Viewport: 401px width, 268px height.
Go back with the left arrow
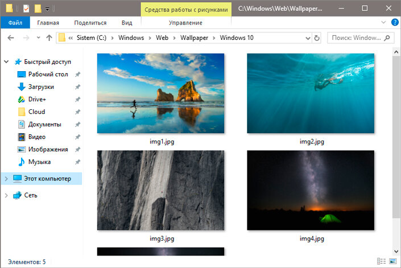11,38
